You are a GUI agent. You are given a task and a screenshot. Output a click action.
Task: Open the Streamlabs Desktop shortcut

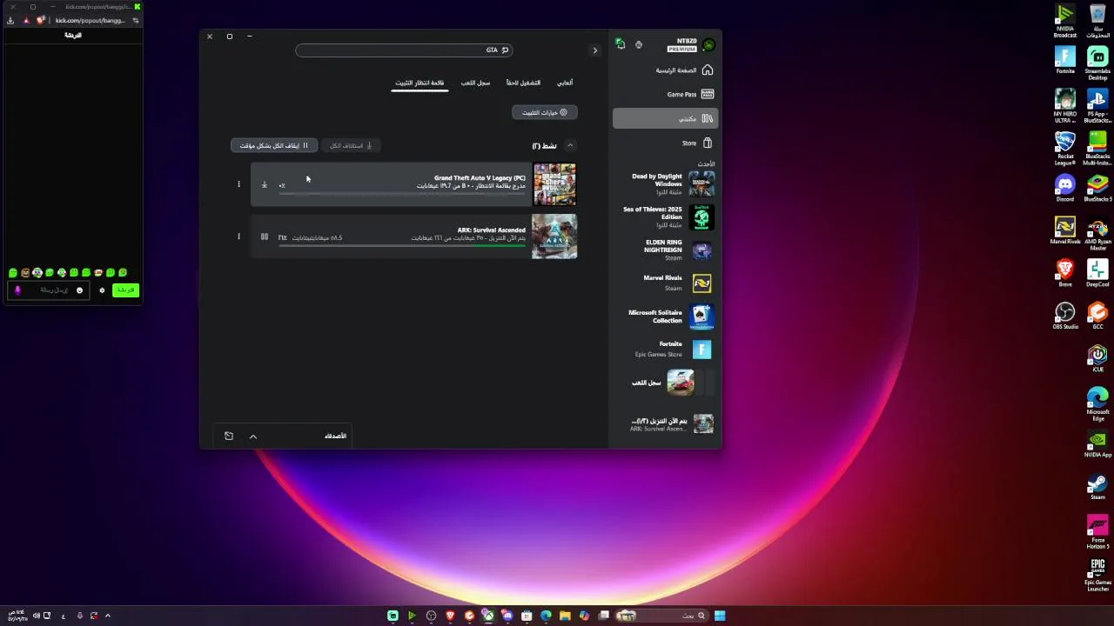coord(1097,63)
